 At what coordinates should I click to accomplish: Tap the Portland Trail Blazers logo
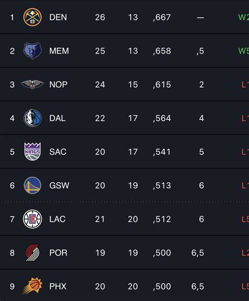(33, 253)
